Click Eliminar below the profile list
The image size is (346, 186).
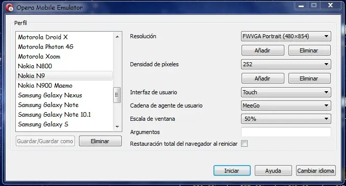click(x=100, y=141)
